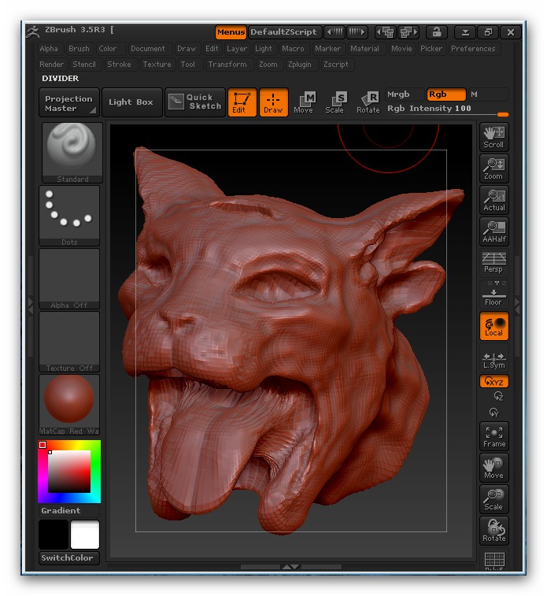Open the Standard brush picker

click(x=72, y=153)
